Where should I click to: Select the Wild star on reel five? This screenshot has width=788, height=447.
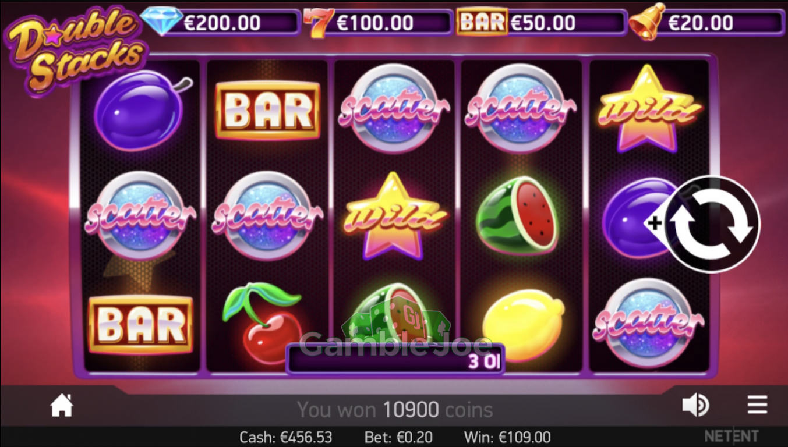(x=648, y=108)
